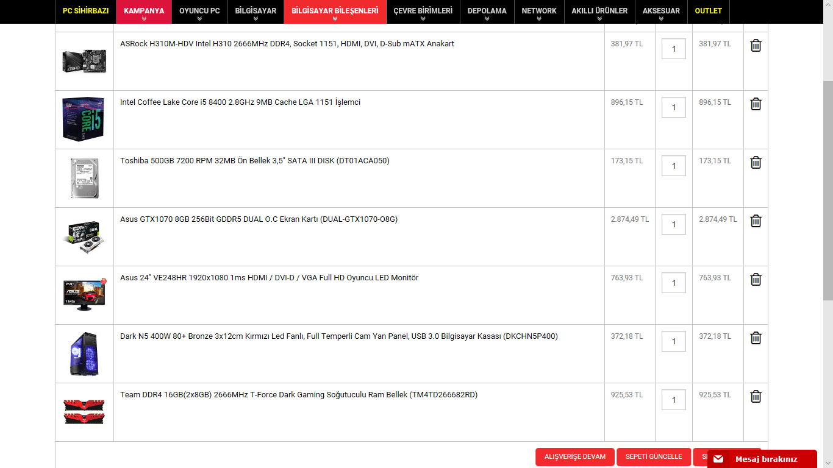Click the Intel Core i5 box image
The image size is (833, 468).
(84, 119)
